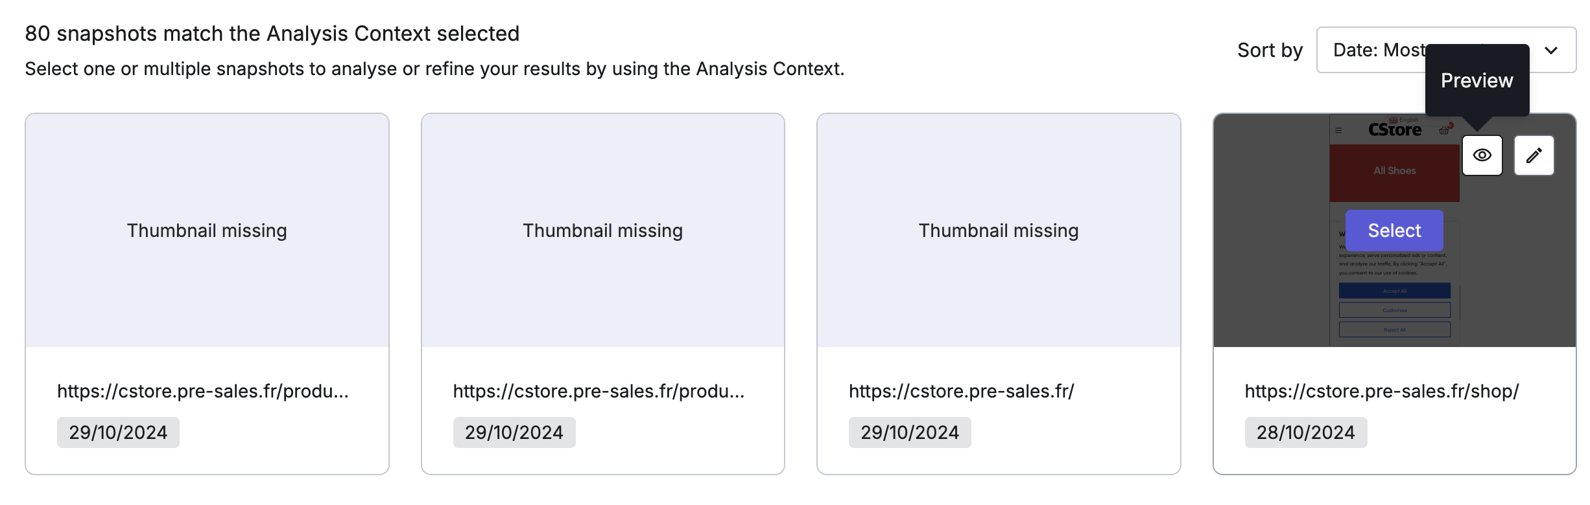Click the eye Preview icon on shop snapshot
Image resolution: width=1590 pixels, height=505 pixels.
[1482, 155]
